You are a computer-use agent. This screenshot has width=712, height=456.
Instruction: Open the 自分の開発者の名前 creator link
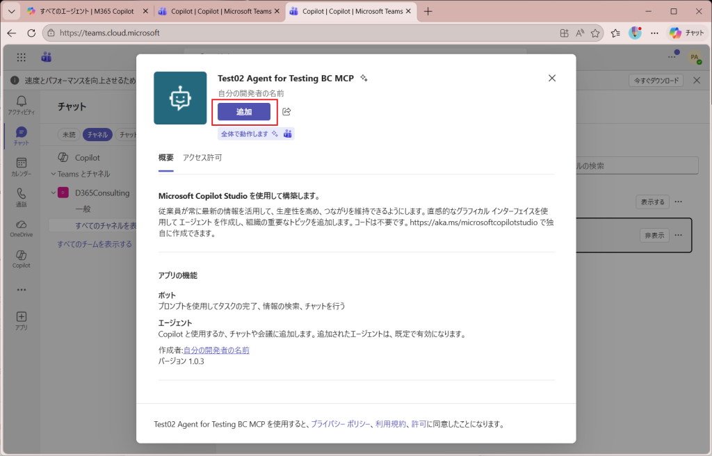click(216, 350)
